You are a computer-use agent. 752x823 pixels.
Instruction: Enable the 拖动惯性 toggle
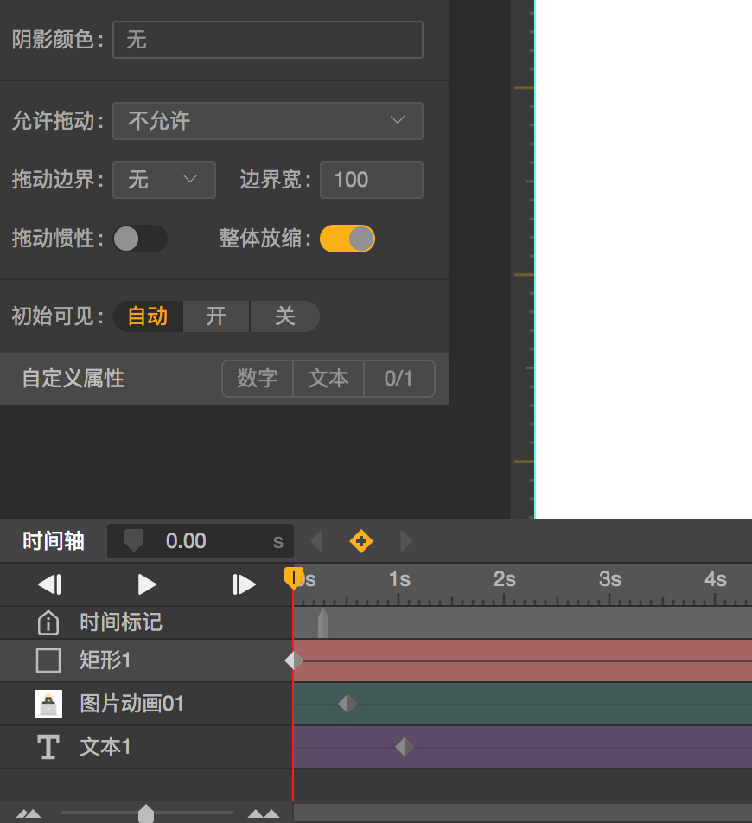pyautogui.click(x=140, y=239)
